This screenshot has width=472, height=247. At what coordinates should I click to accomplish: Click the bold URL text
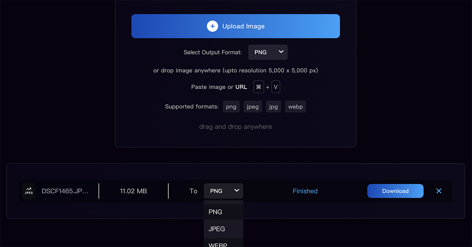(241, 87)
